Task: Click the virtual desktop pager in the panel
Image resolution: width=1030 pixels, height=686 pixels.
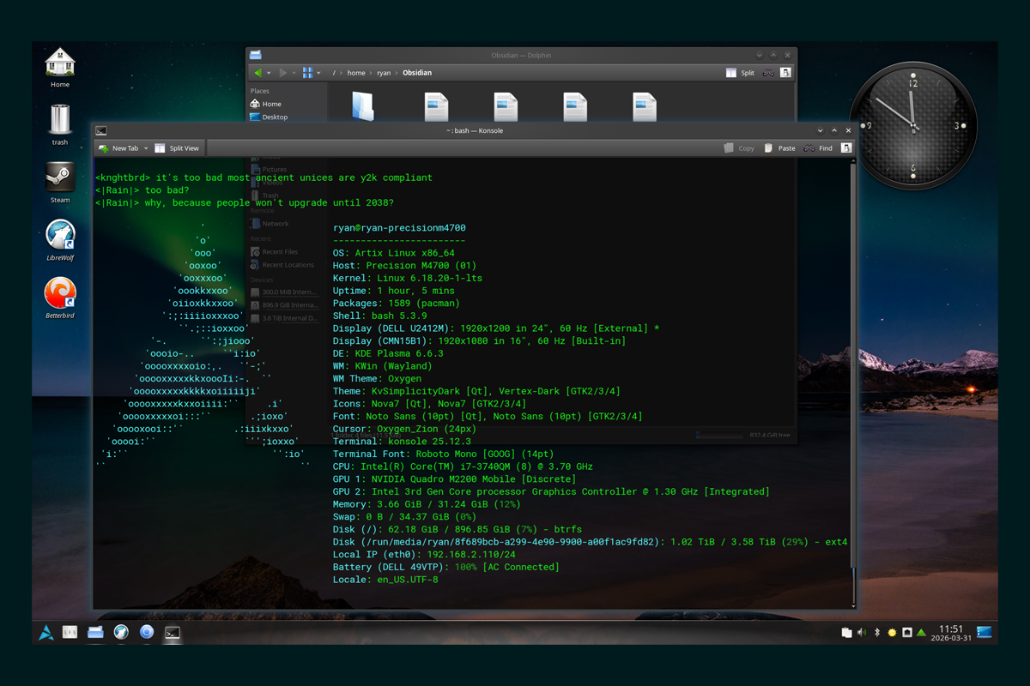Action: click(x=70, y=633)
